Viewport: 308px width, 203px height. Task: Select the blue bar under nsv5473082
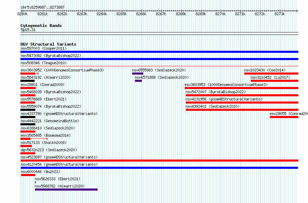pyautogui.click(x=159, y=59)
